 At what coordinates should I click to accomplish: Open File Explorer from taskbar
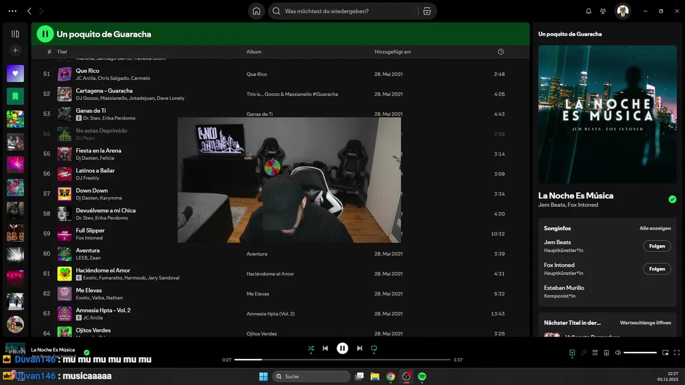pyautogui.click(x=375, y=376)
